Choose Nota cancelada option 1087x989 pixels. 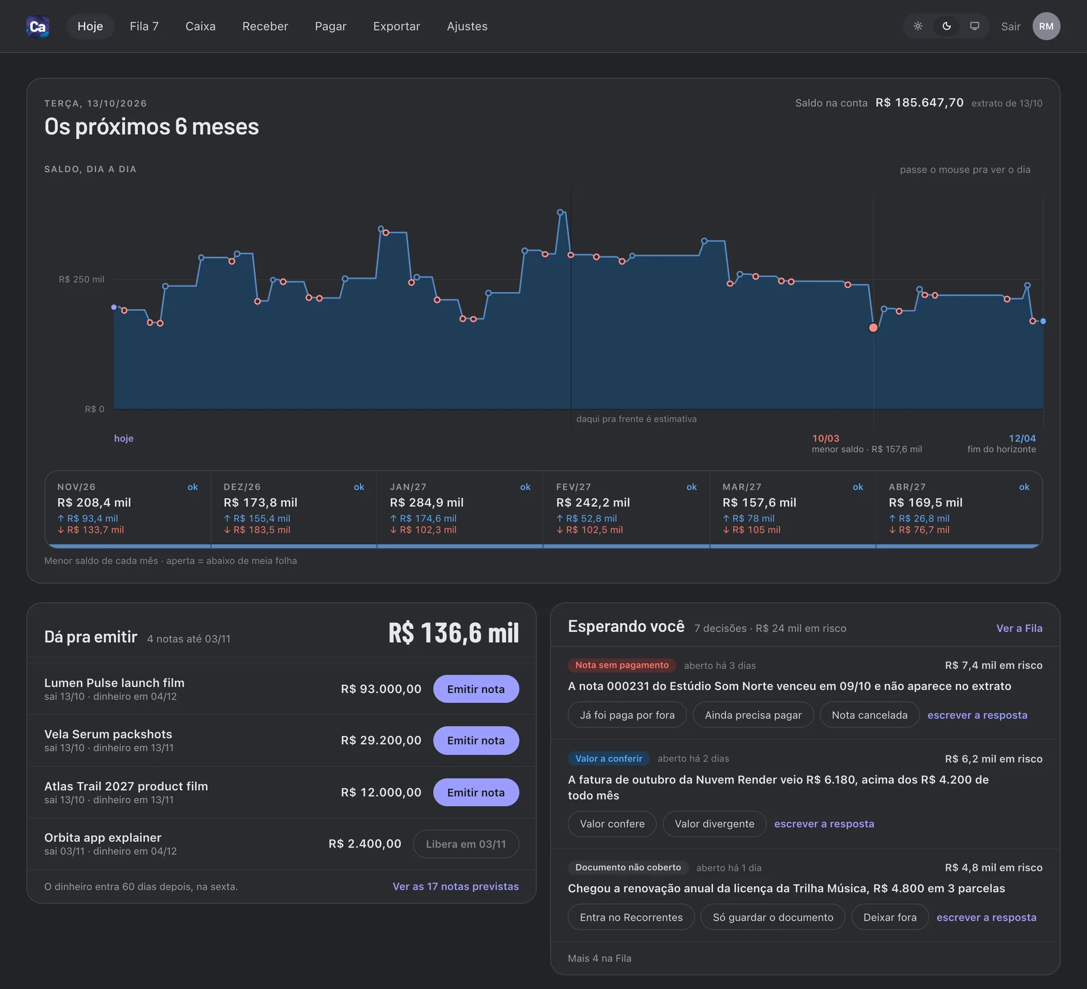(869, 715)
